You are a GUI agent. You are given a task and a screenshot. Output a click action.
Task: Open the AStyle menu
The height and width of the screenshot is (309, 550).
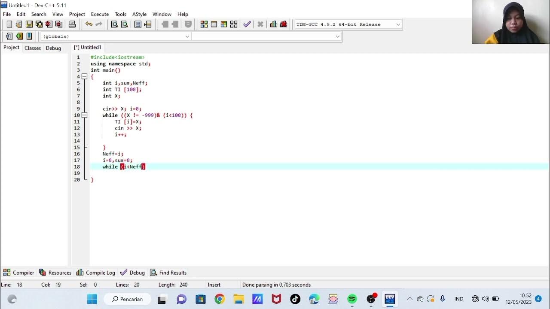click(139, 14)
